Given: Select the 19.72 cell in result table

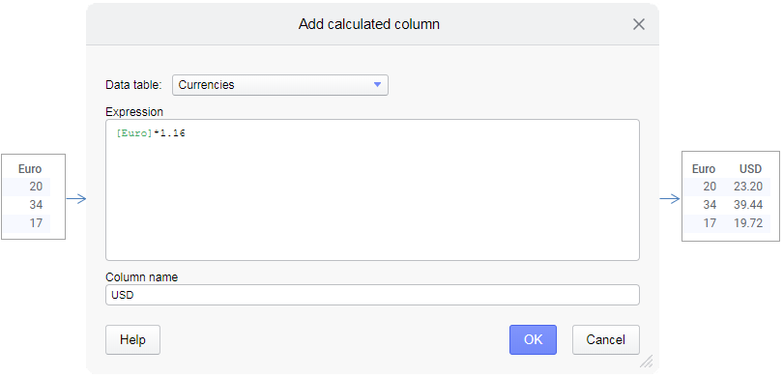Looking at the screenshot, I should coord(748,223).
